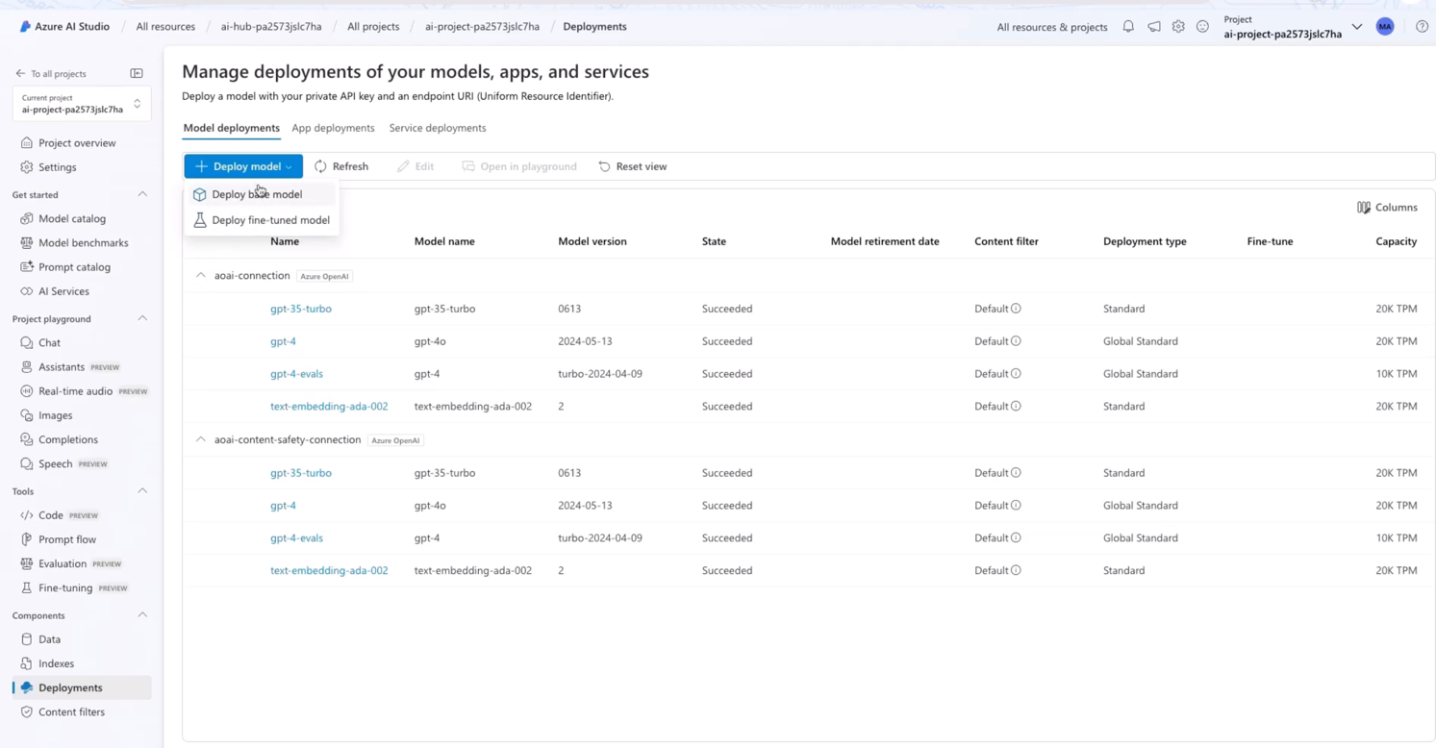Expand the Project dropdown in header

[1357, 27]
